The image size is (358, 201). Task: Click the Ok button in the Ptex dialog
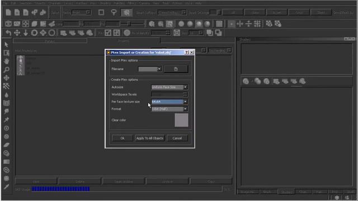pyautogui.click(x=123, y=138)
